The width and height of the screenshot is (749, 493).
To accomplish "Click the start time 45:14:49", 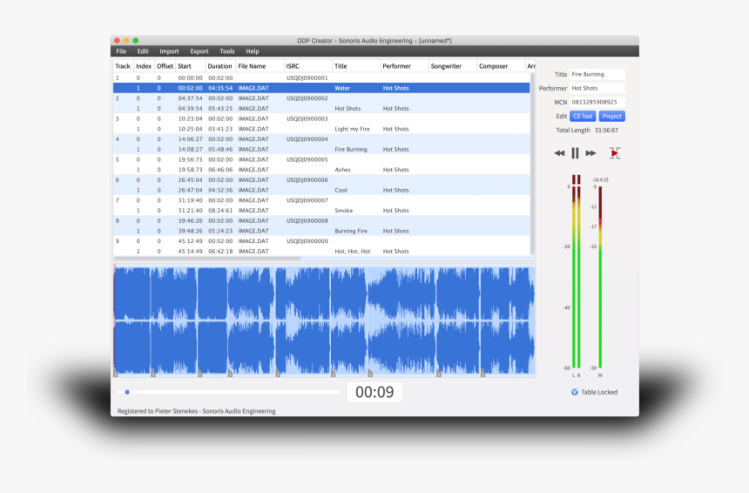I will click(190, 251).
